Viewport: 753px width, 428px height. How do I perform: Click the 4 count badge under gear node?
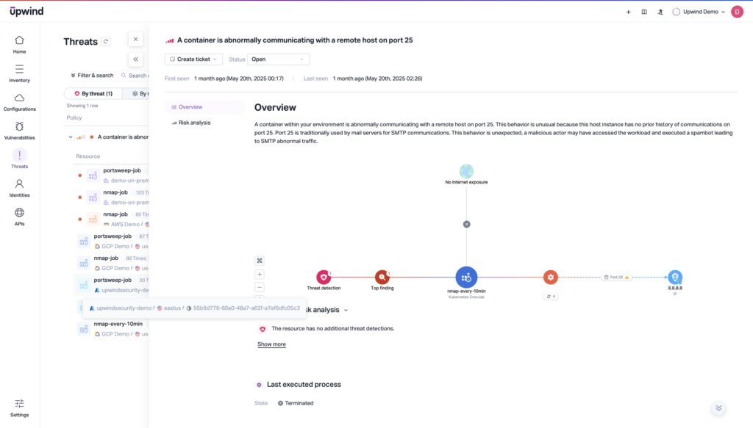551,296
